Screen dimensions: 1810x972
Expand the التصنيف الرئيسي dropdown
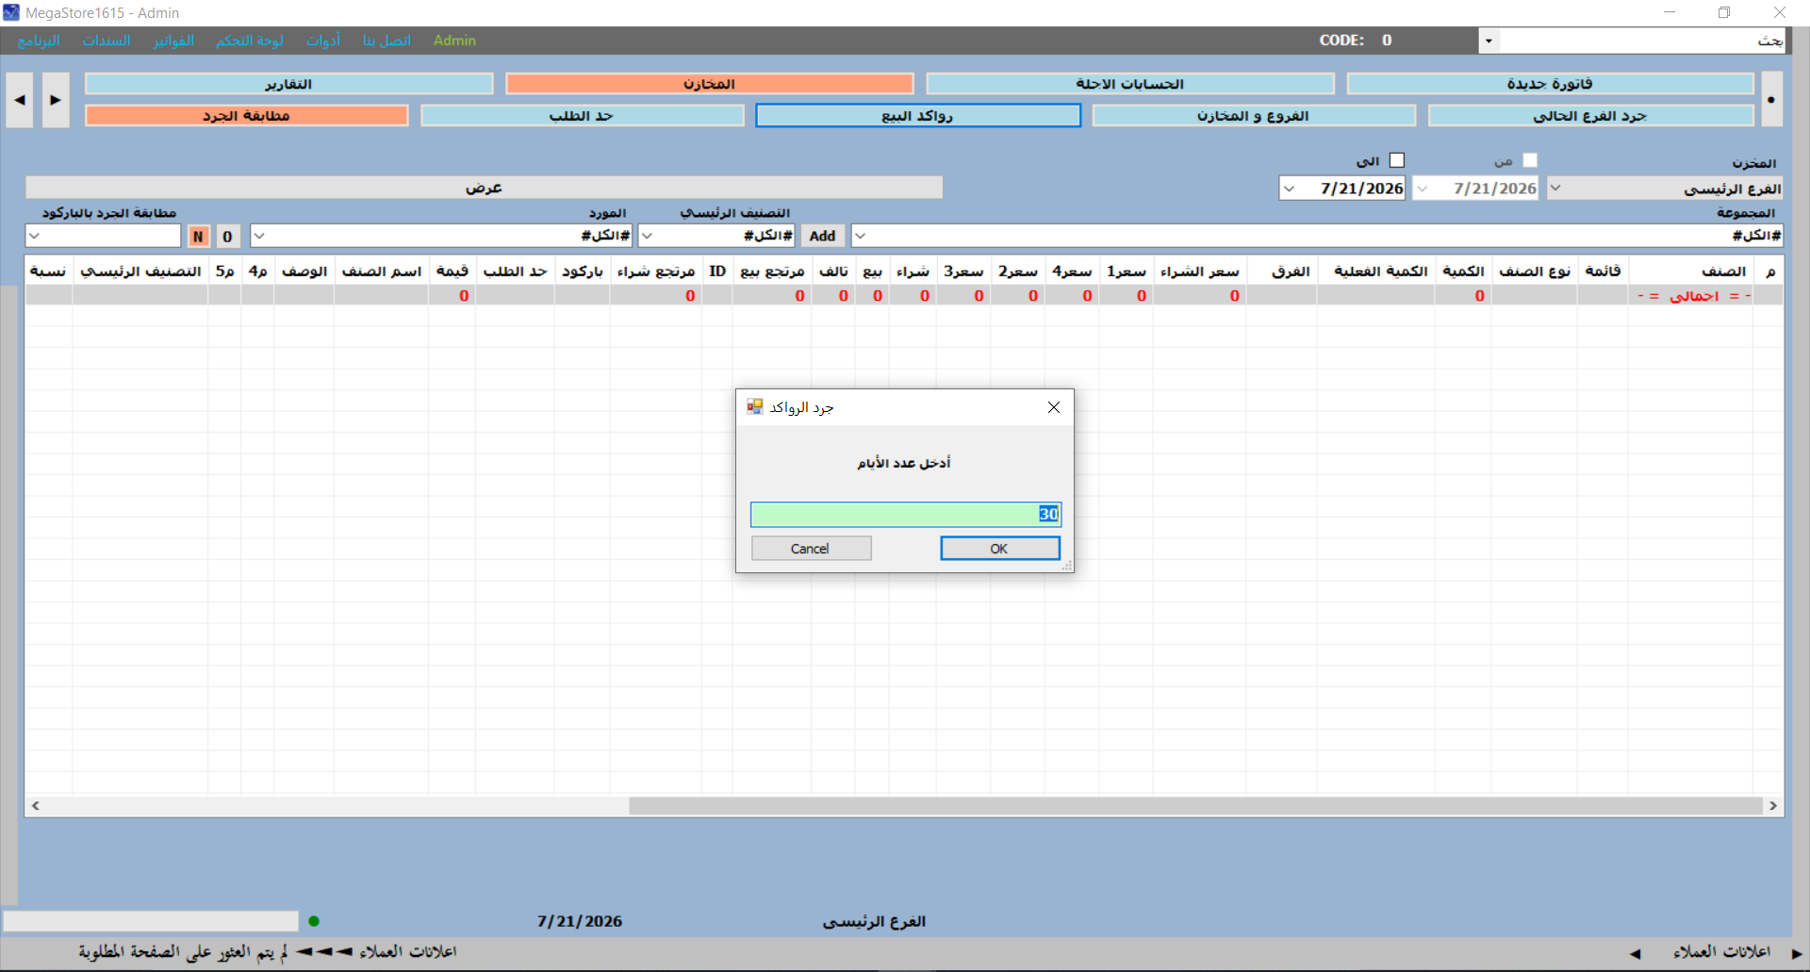647,236
